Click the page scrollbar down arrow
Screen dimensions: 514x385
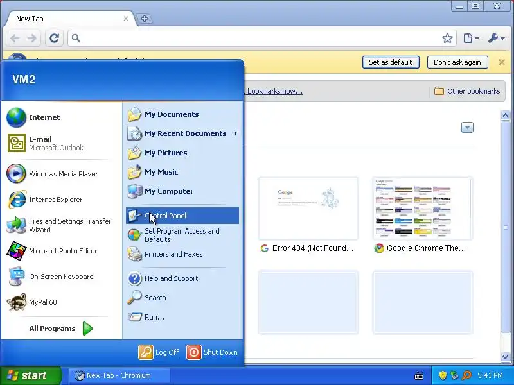pos(505,357)
